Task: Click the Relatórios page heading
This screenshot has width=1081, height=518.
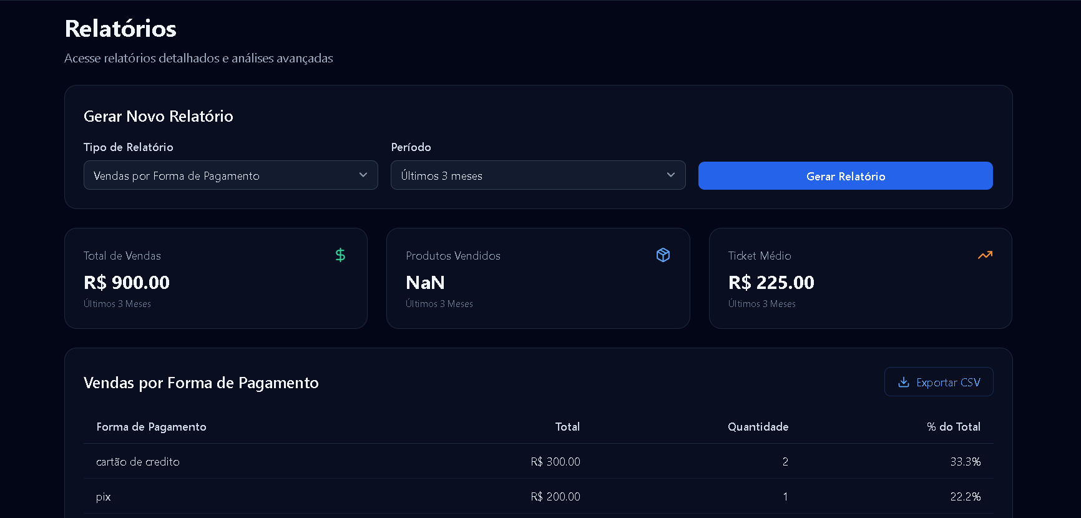Action: click(x=120, y=29)
